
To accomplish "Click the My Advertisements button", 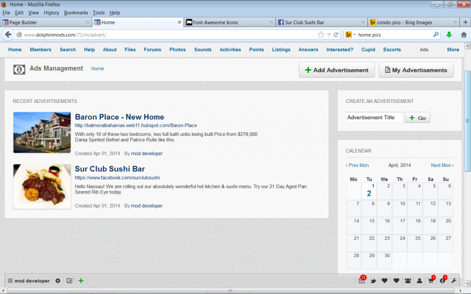I will 416,70.
